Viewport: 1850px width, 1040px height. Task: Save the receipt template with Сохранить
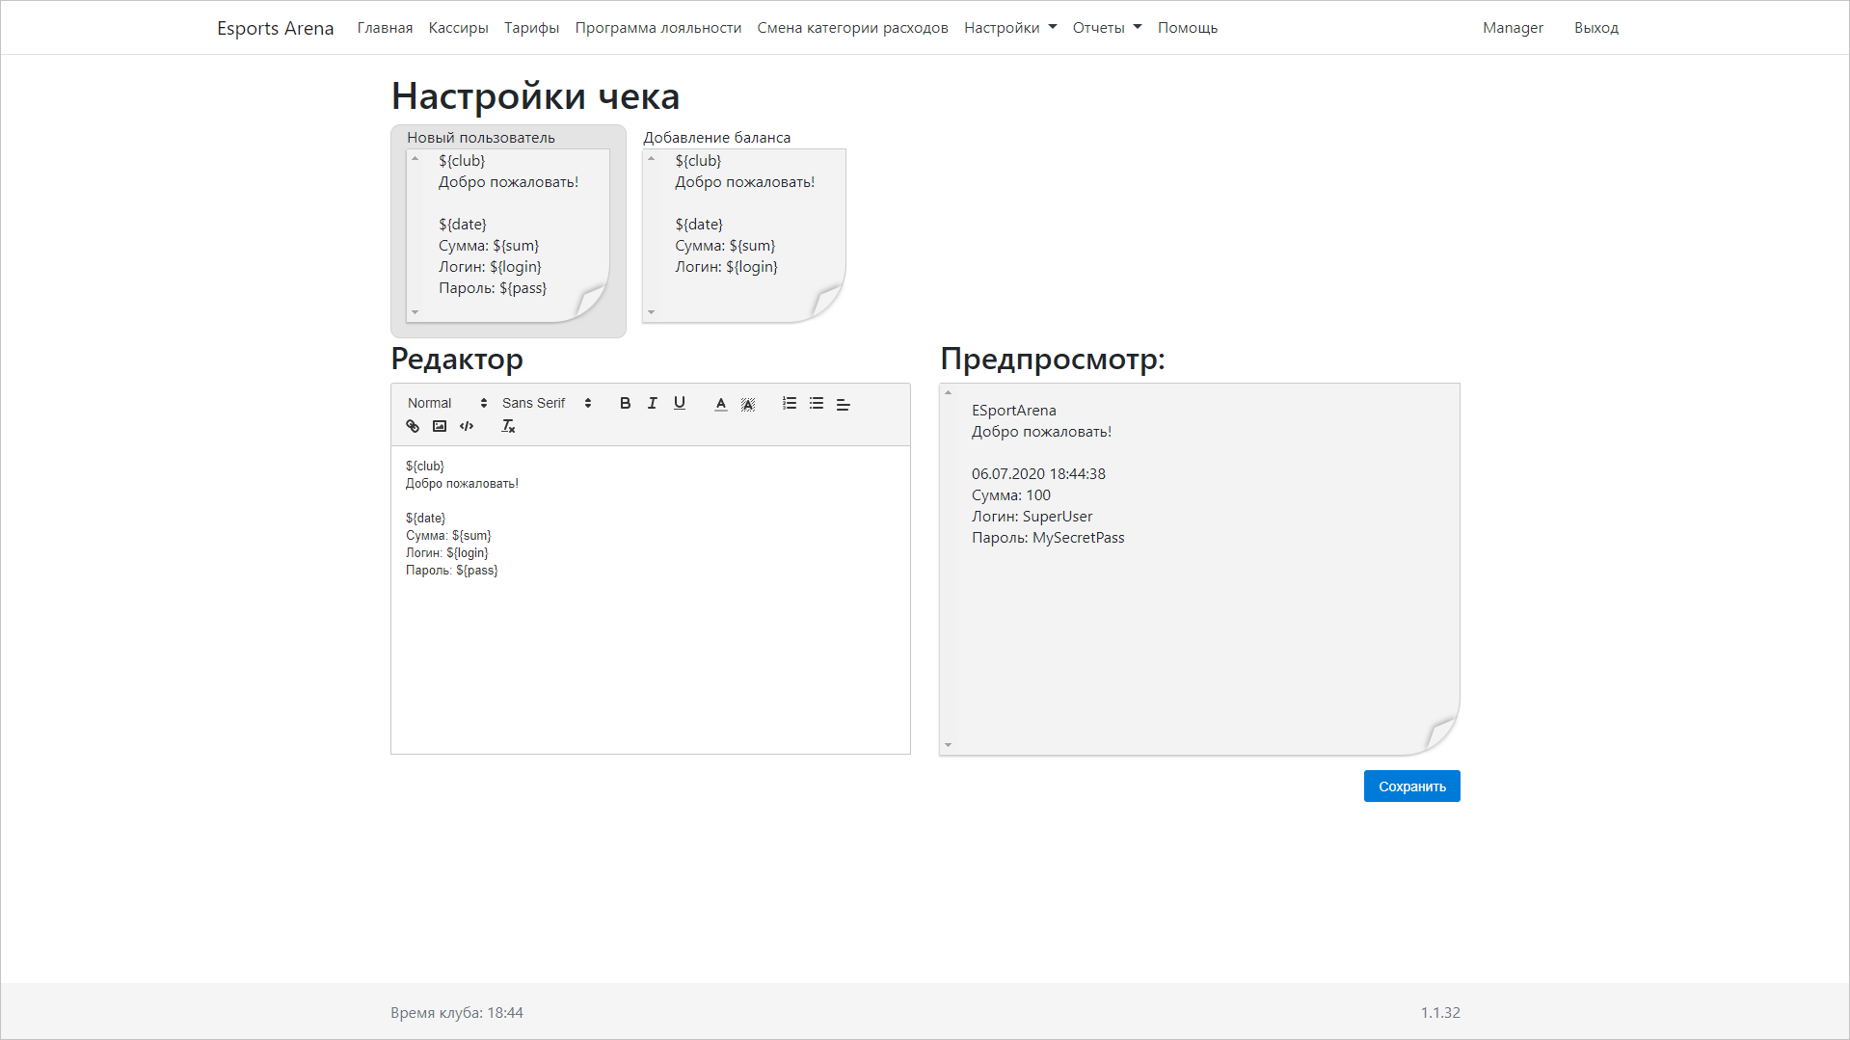1411,786
